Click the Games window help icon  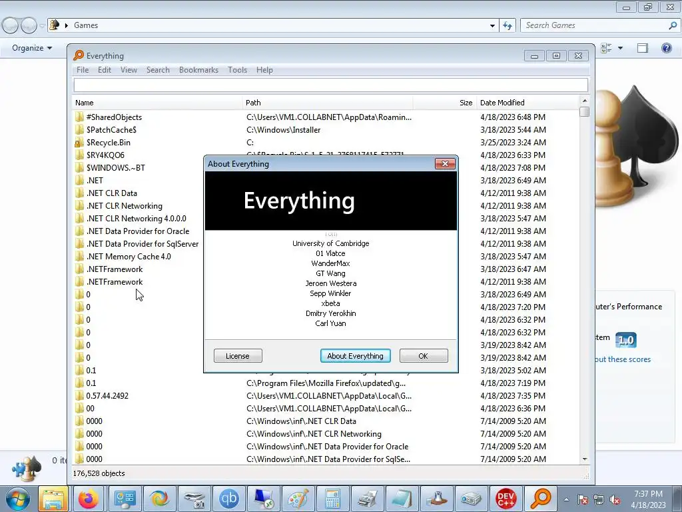coord(666,48)
